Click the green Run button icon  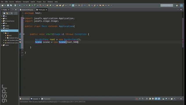coord(30,5)
